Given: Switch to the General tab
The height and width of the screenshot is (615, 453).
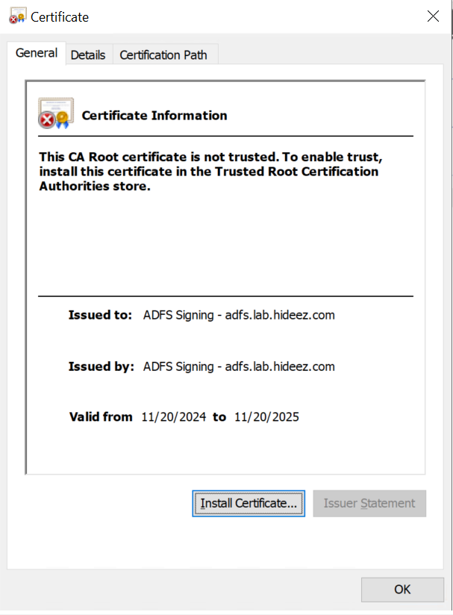Looking at the screenshot, I should coord(37,54).
